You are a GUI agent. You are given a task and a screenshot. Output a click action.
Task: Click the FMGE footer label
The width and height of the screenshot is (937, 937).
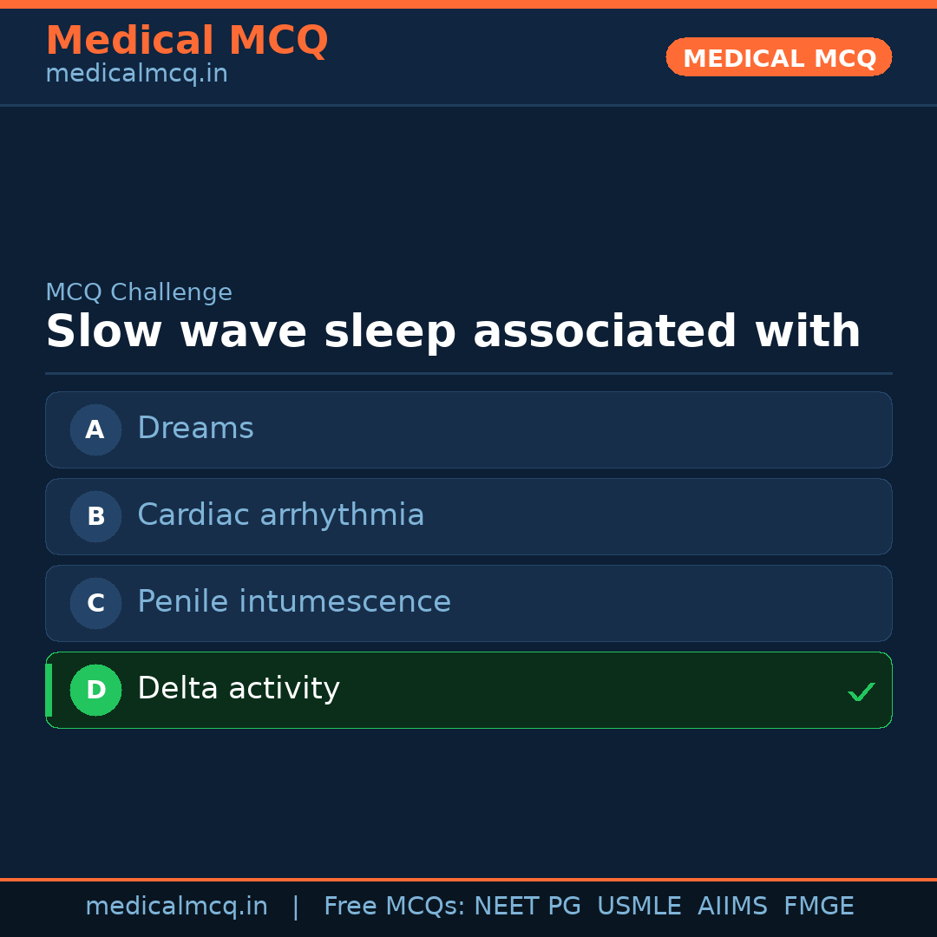(818, 907)
